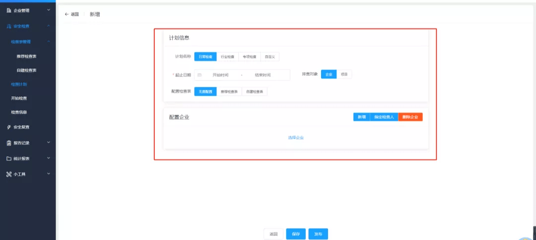Screen dimensions: 536x240
Task: Choose 推荐检查表 under 配置检查表
Action: point(229,92)
